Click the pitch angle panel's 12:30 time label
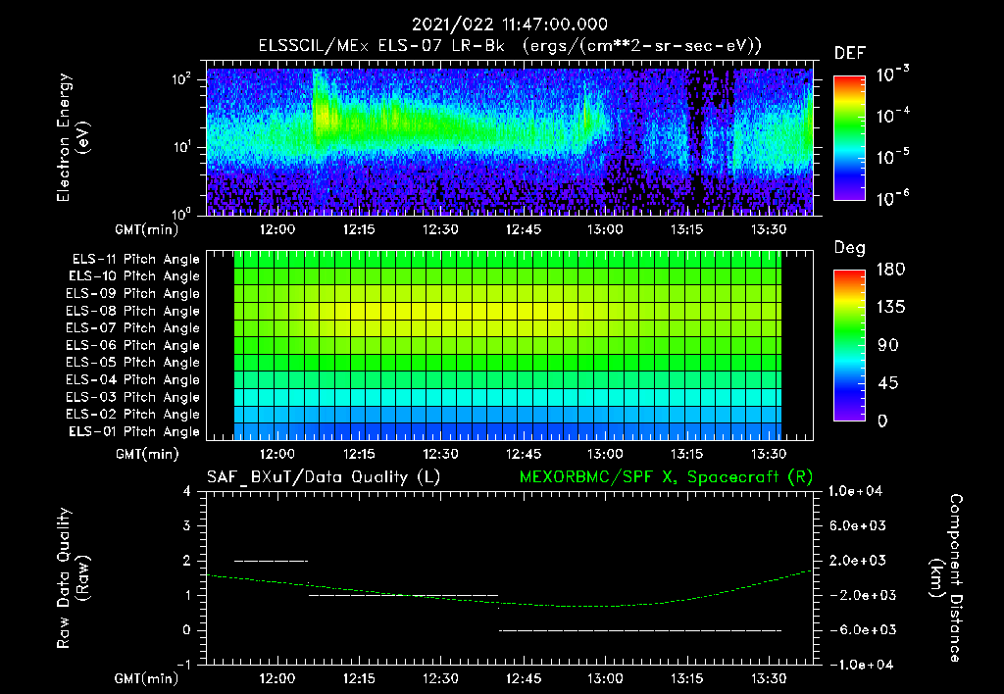This screenshot has width=1004, height=694. tap(440, 455)
